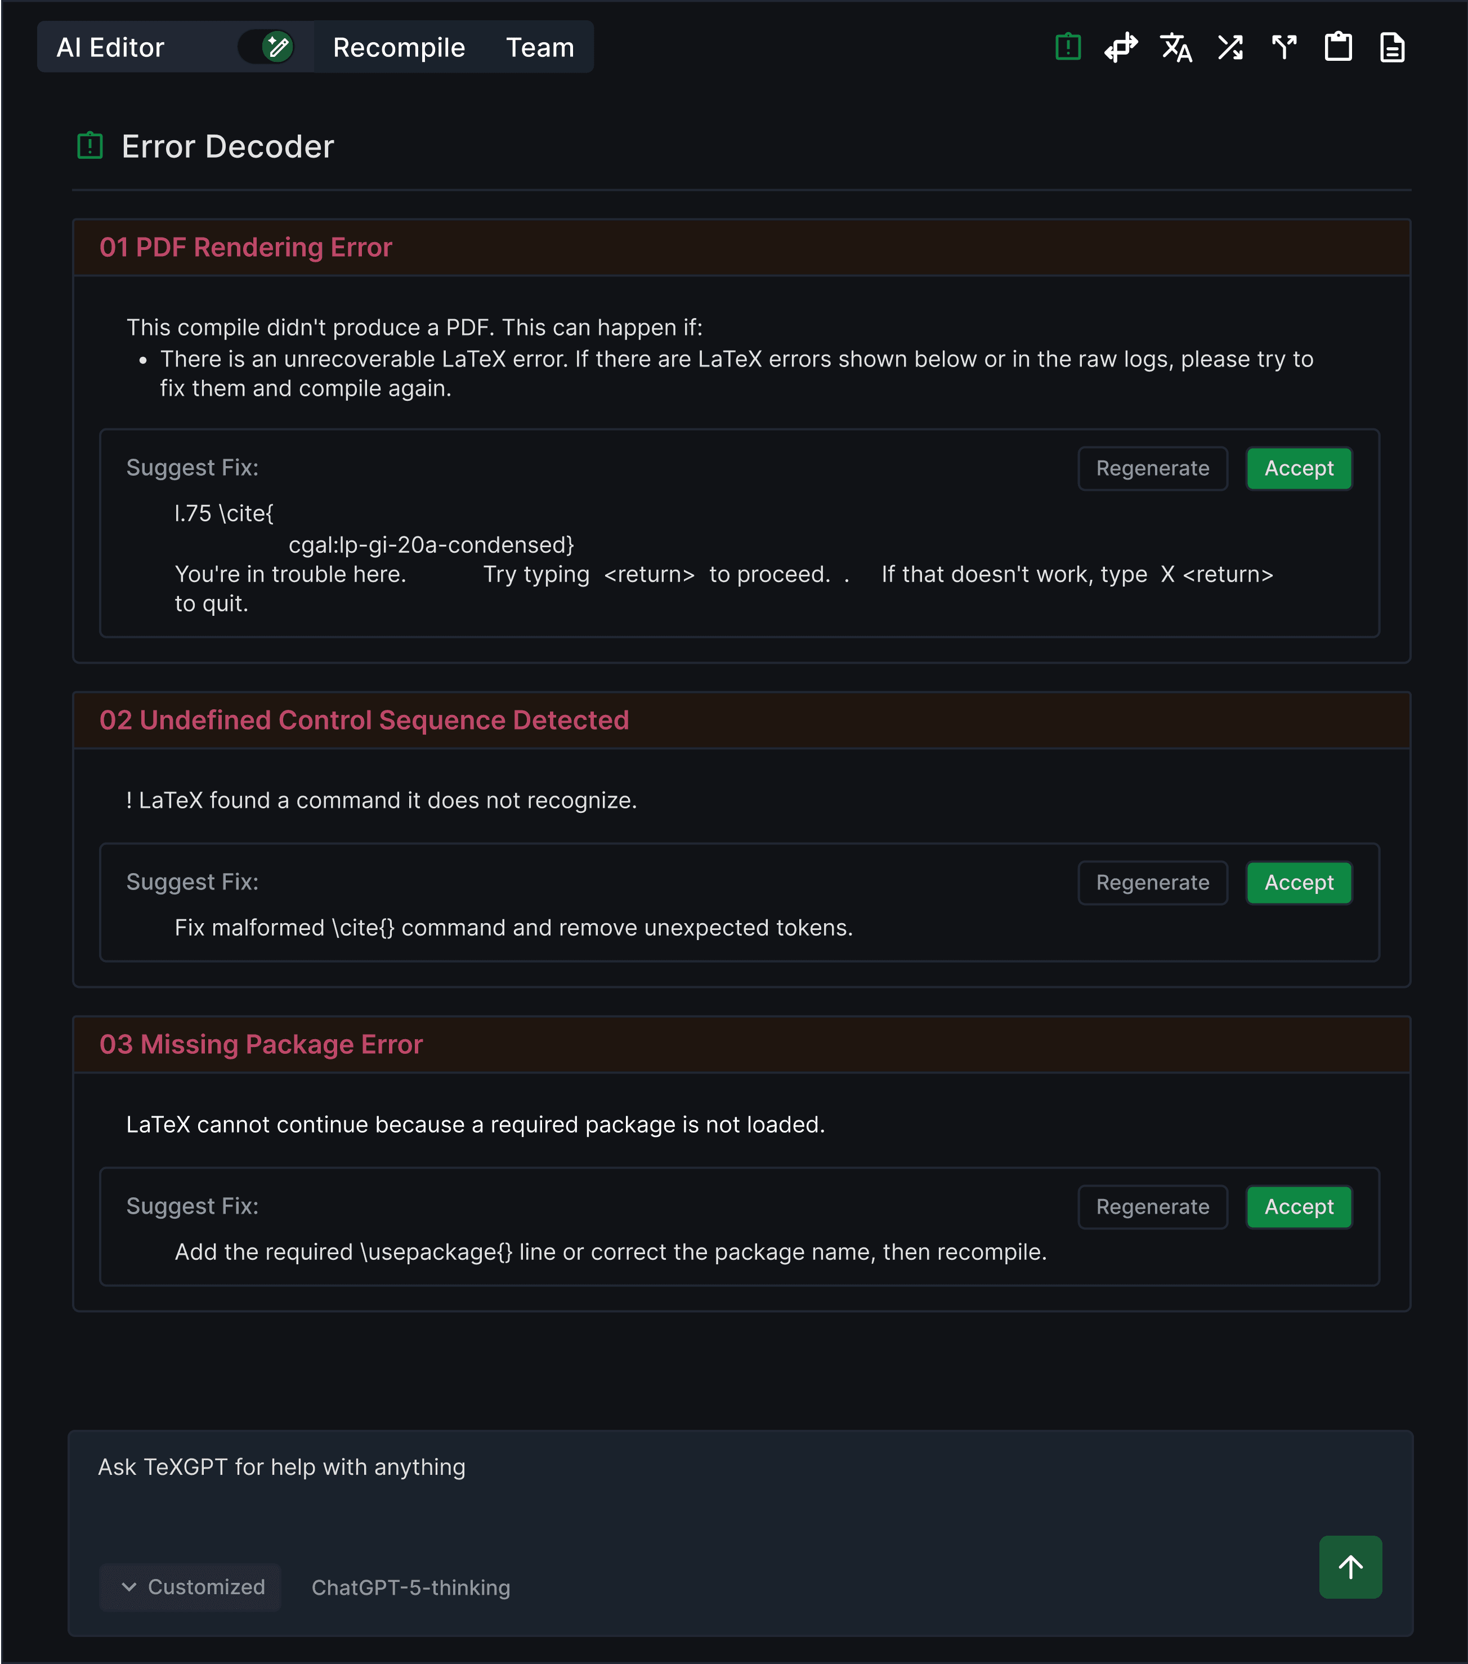Open the translate language icon
This screenshot has width=1468, height=1664.
coord(1176,47)
